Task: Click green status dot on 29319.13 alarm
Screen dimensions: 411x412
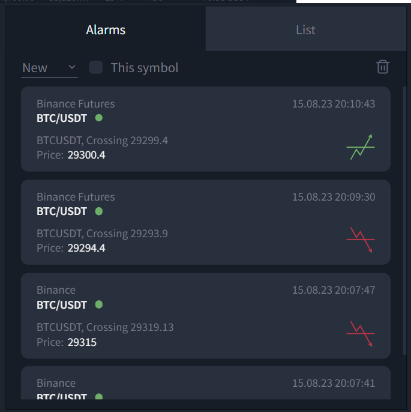Action: pyautogui.click(x=99, y=304)
